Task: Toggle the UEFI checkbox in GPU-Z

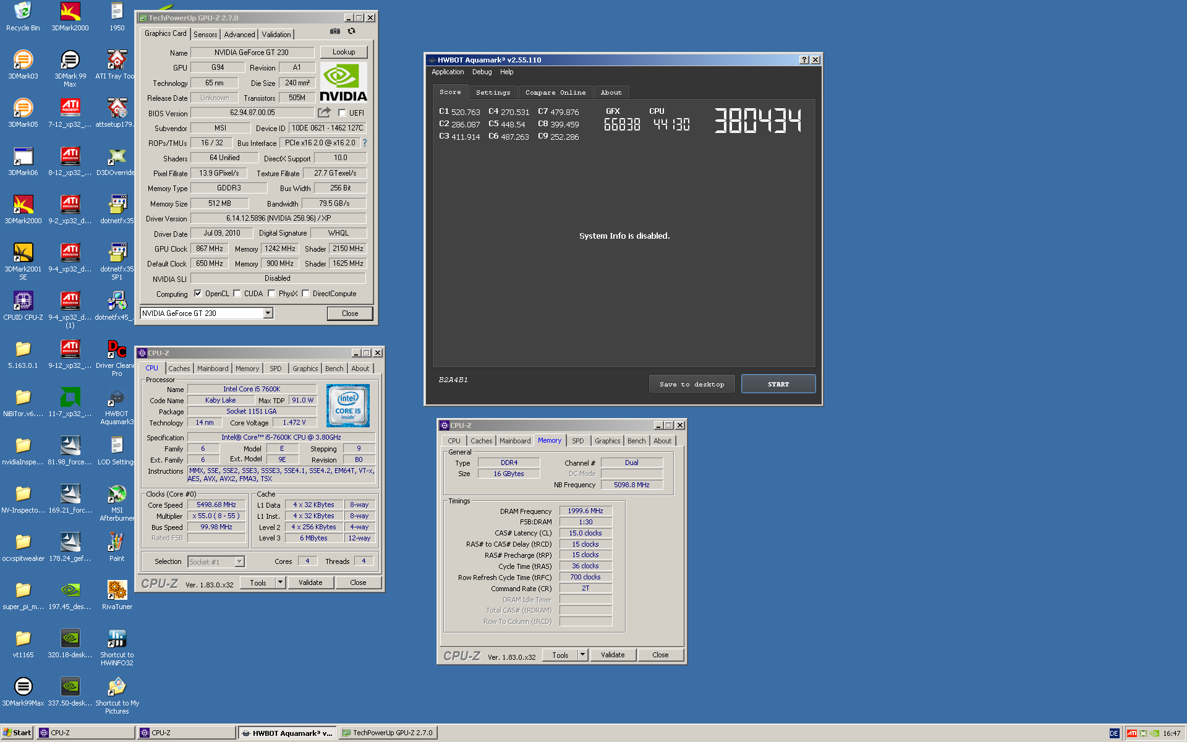Action: click(342, 113)
